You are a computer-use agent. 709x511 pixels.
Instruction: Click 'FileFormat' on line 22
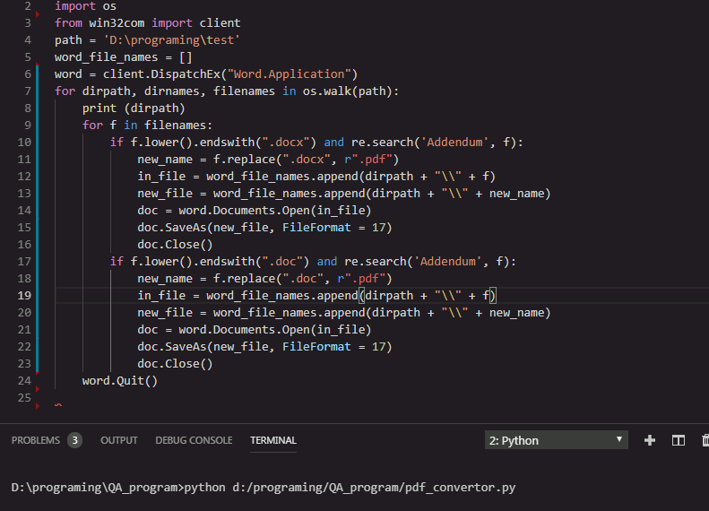tap(316, 347)
